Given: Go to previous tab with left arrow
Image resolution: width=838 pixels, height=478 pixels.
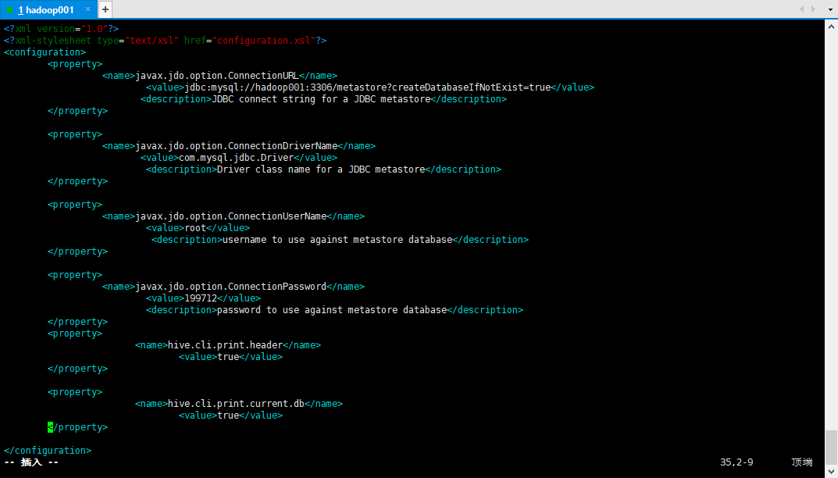Looking at the screenshot, I should pos(801,9).
